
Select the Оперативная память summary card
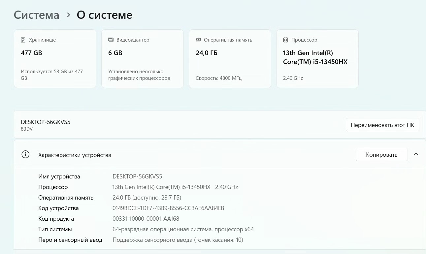click(230, 58)
